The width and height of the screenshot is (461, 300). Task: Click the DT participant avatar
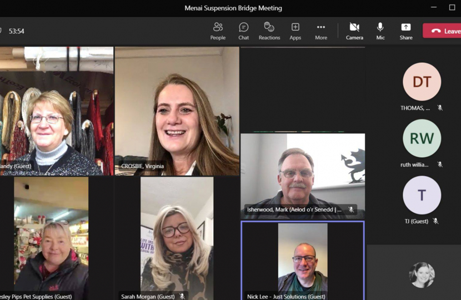coord(422,82)
